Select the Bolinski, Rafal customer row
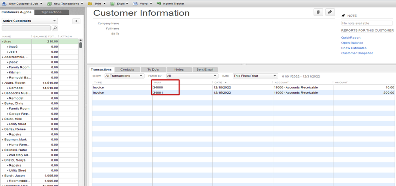Image resolution: width=396 pixels, height=186 pixels. (39, 150)
